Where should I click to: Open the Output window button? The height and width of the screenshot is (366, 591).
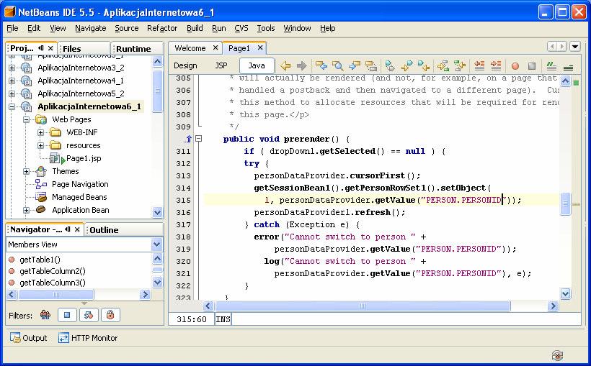click(x=28, y=338)
